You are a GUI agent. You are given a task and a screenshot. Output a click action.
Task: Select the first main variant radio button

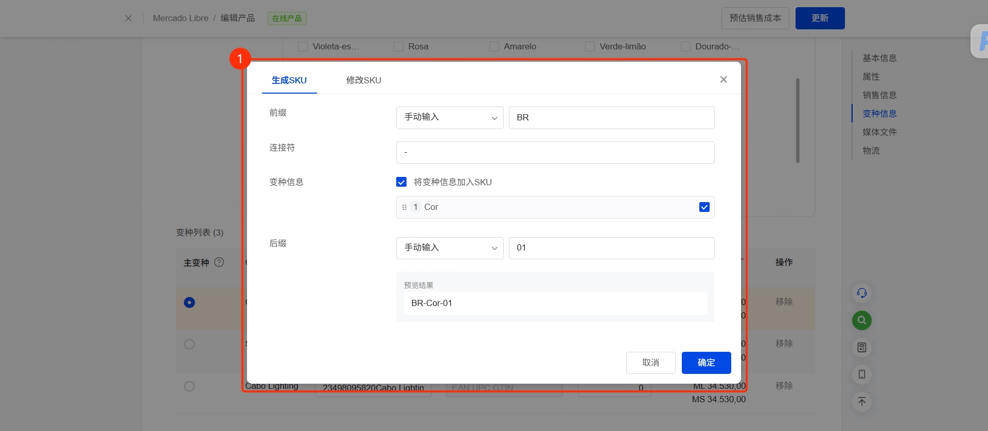click(189, 302)
